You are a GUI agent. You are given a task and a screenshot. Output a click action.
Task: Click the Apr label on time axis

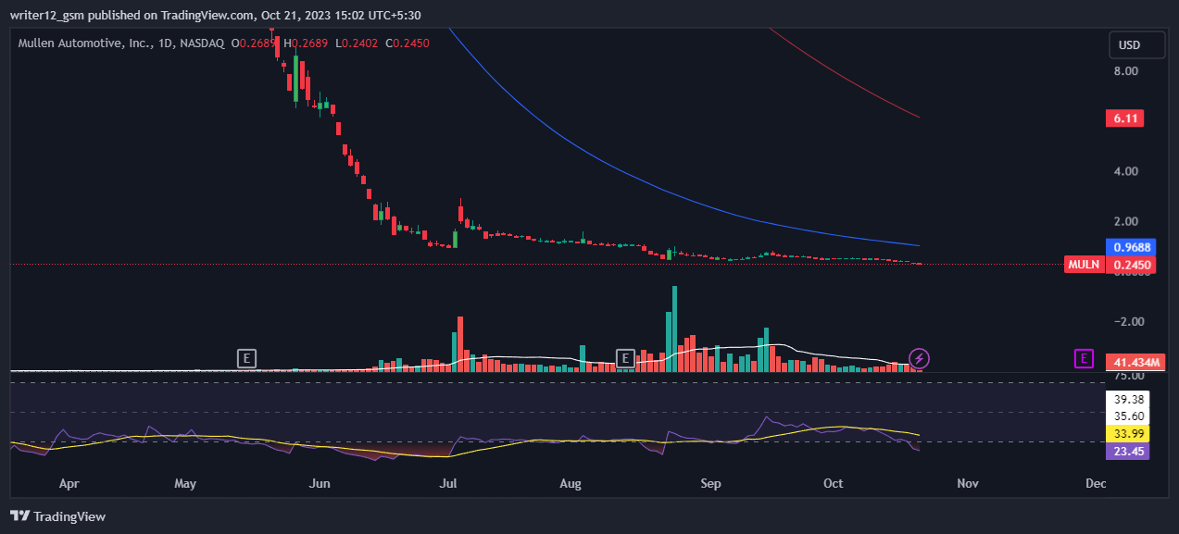[x=69, y=483]
